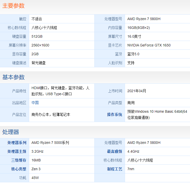190x183 pixels.
Task: Click the 操作系统 label link
Action: tap(114, 114)
